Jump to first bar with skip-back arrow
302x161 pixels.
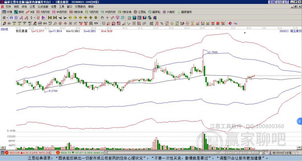50,18
